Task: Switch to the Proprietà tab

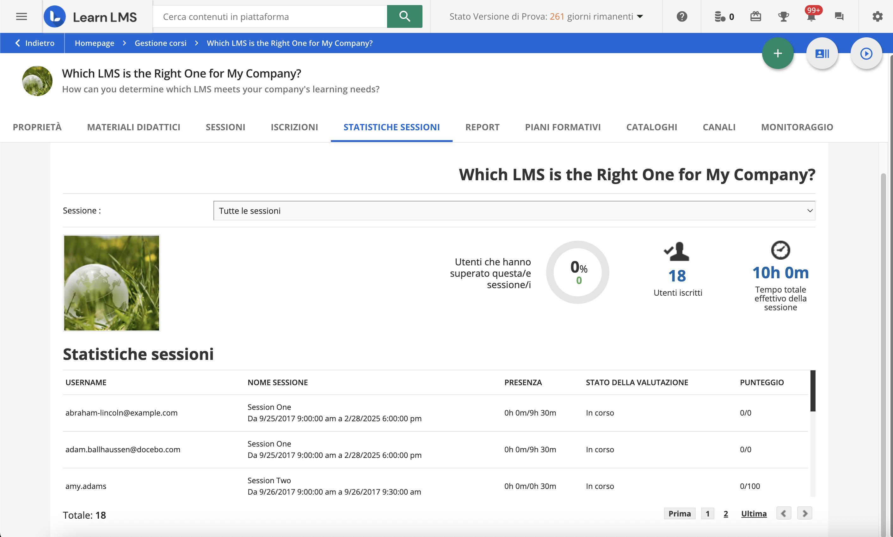Action: [37, 127]
